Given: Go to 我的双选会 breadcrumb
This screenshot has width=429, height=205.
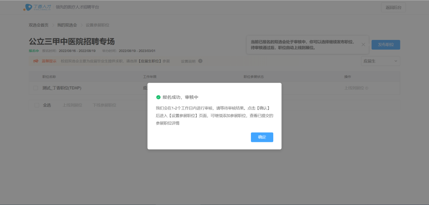Looking at the screenshot, I should pos(67,25).
